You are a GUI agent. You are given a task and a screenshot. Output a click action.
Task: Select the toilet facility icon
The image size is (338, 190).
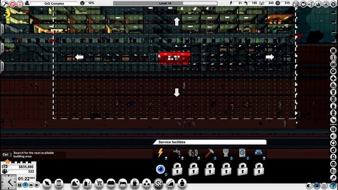click(226, 153)
